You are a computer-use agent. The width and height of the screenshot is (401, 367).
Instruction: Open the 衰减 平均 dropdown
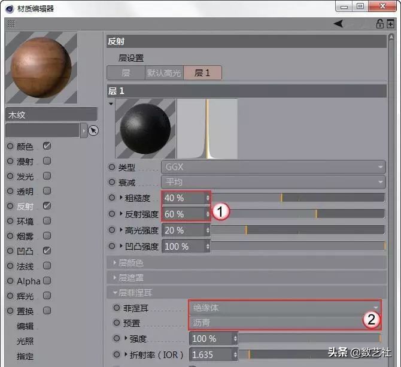point(273,182)
